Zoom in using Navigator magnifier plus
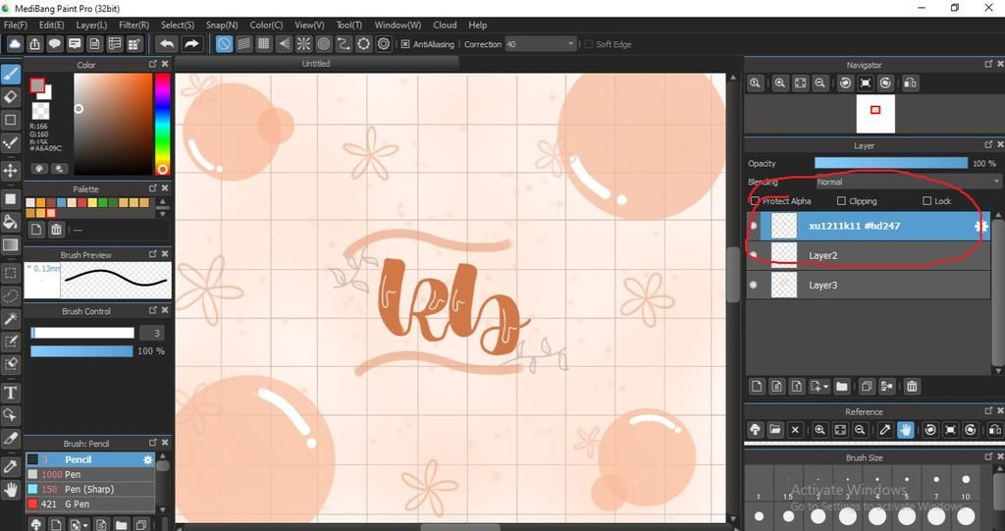This screenshot has height=531, width=1005. (x=780, y=82)
